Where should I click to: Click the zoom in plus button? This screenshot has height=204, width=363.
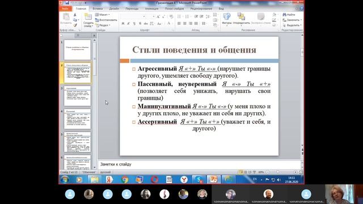pyautogui.click(x=296, y=172)
